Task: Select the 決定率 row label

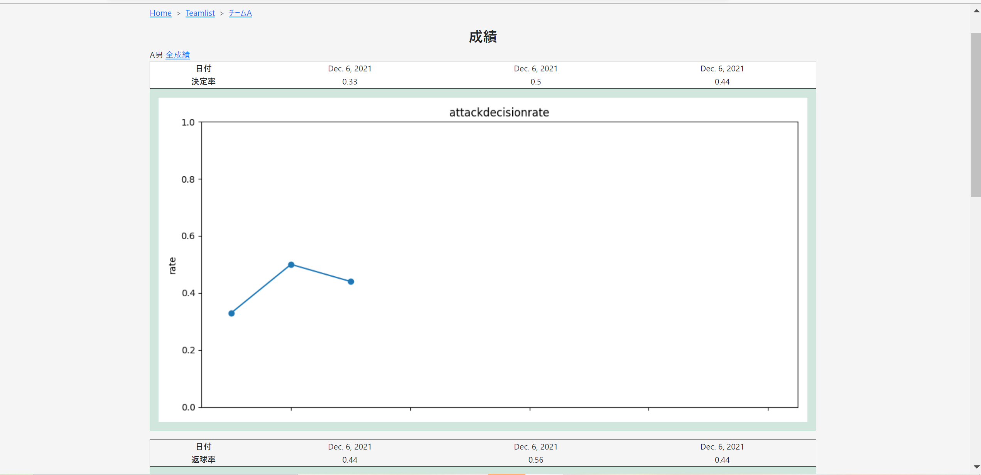Action: 203,81
